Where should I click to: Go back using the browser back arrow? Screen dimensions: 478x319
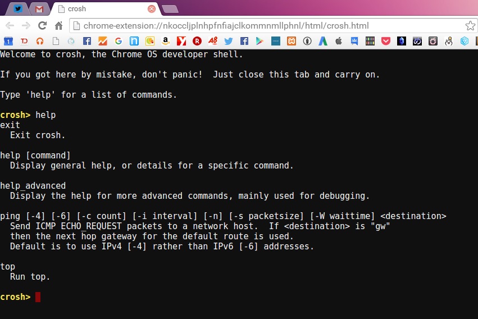pos(10,26)
